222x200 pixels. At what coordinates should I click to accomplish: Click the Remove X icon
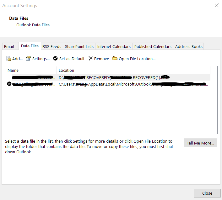pyautogui.click(x=91, y=58)
